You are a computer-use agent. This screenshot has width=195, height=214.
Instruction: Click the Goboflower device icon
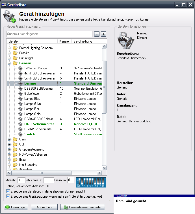pyautogui.click(x=20, y=94)
